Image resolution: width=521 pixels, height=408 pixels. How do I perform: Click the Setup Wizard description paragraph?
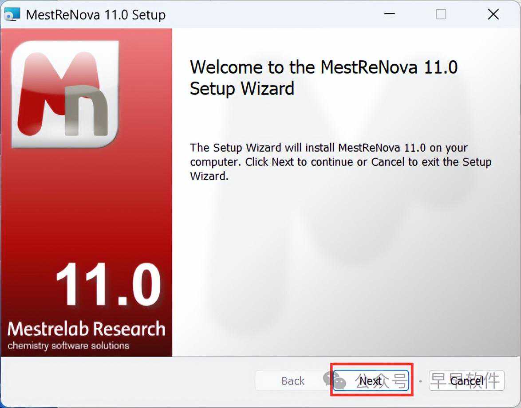pos(340,162)
